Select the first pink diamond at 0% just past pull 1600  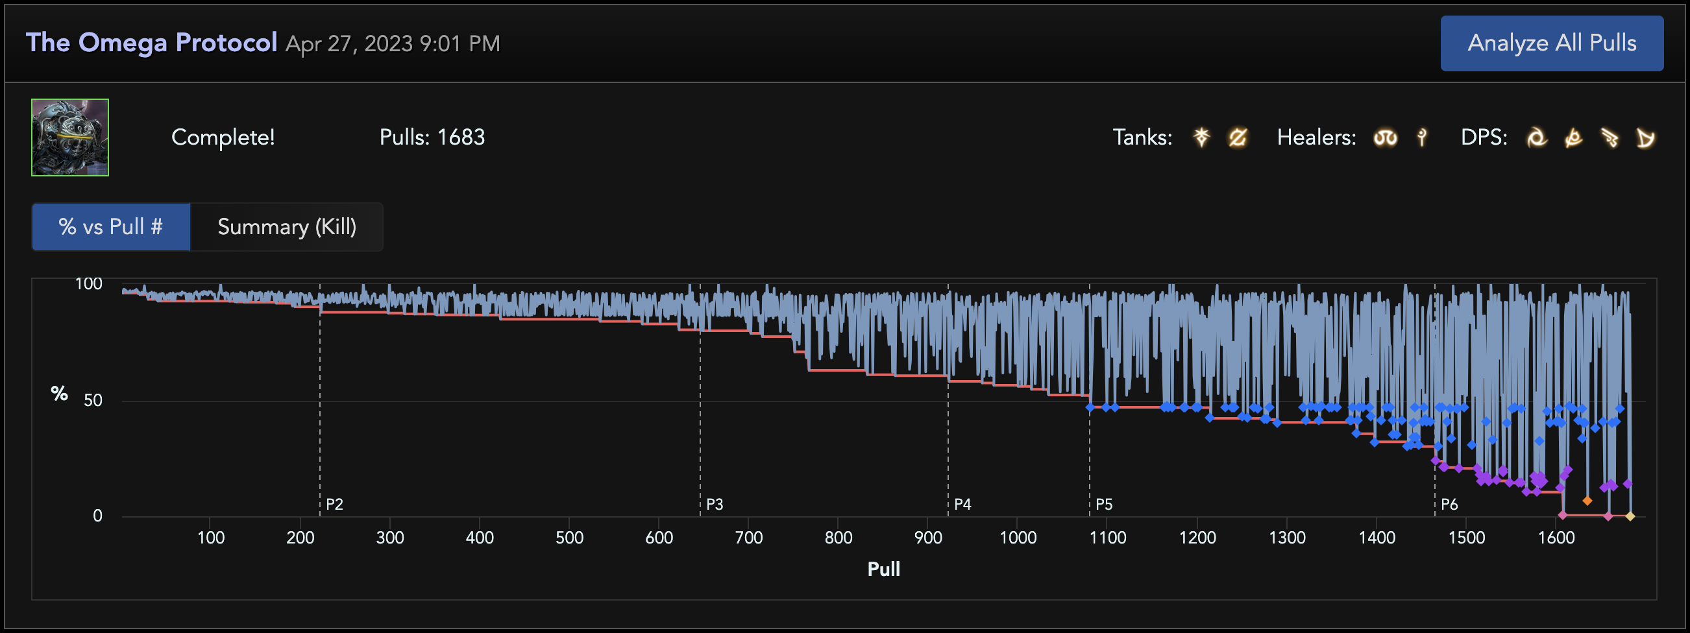(x=1563, y=515)
